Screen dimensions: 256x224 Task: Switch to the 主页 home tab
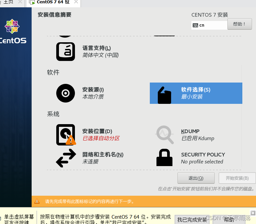point(8,2)
